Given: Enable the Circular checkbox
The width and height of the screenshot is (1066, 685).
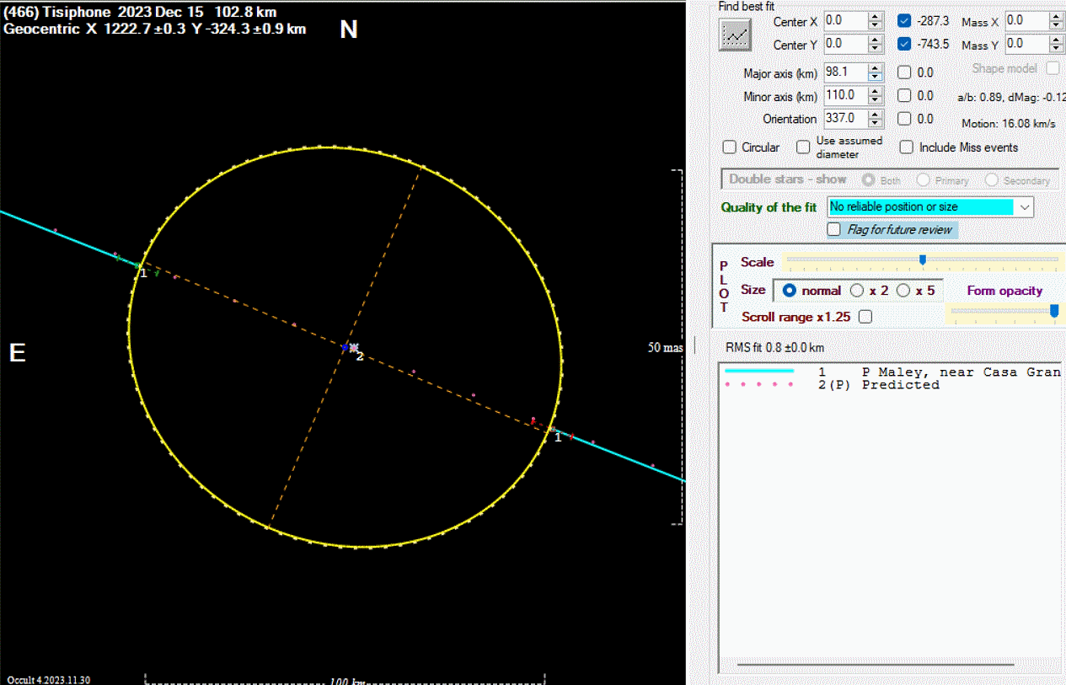Looking at the screenshot, I should tap(730, 147).
